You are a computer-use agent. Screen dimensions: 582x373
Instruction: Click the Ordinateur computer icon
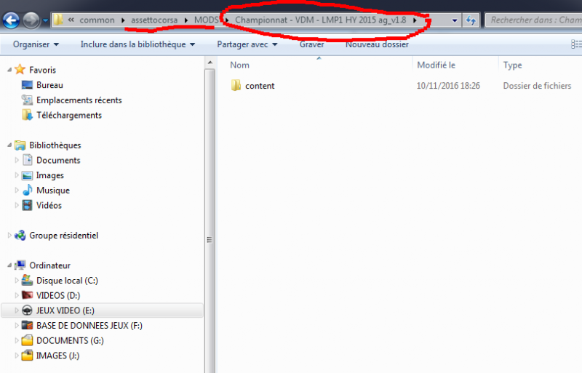coord(20,265)
